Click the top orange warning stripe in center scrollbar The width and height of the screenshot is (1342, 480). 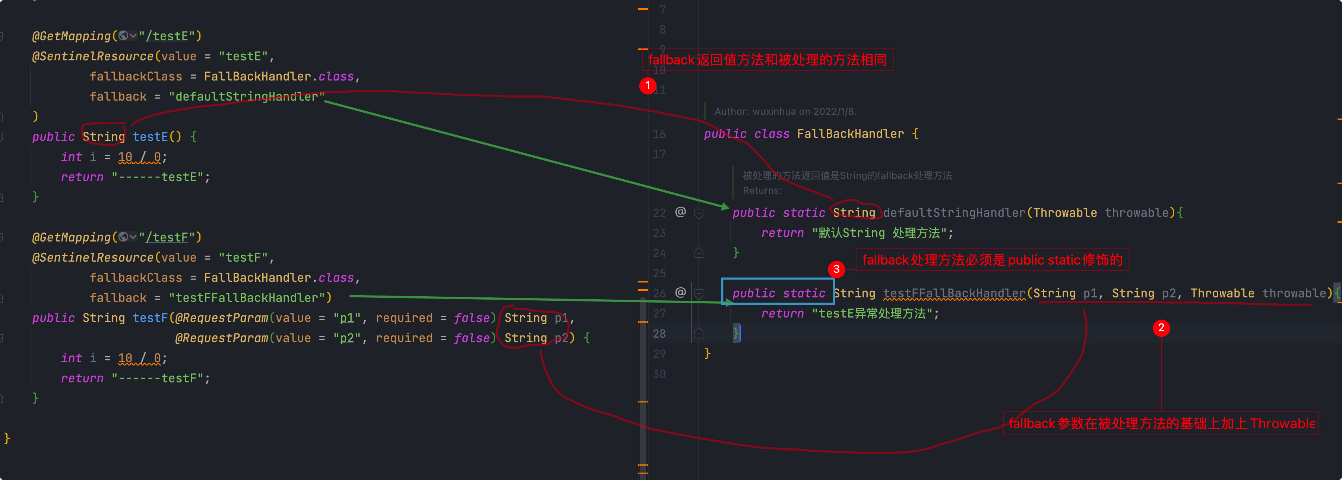[643, 9]
